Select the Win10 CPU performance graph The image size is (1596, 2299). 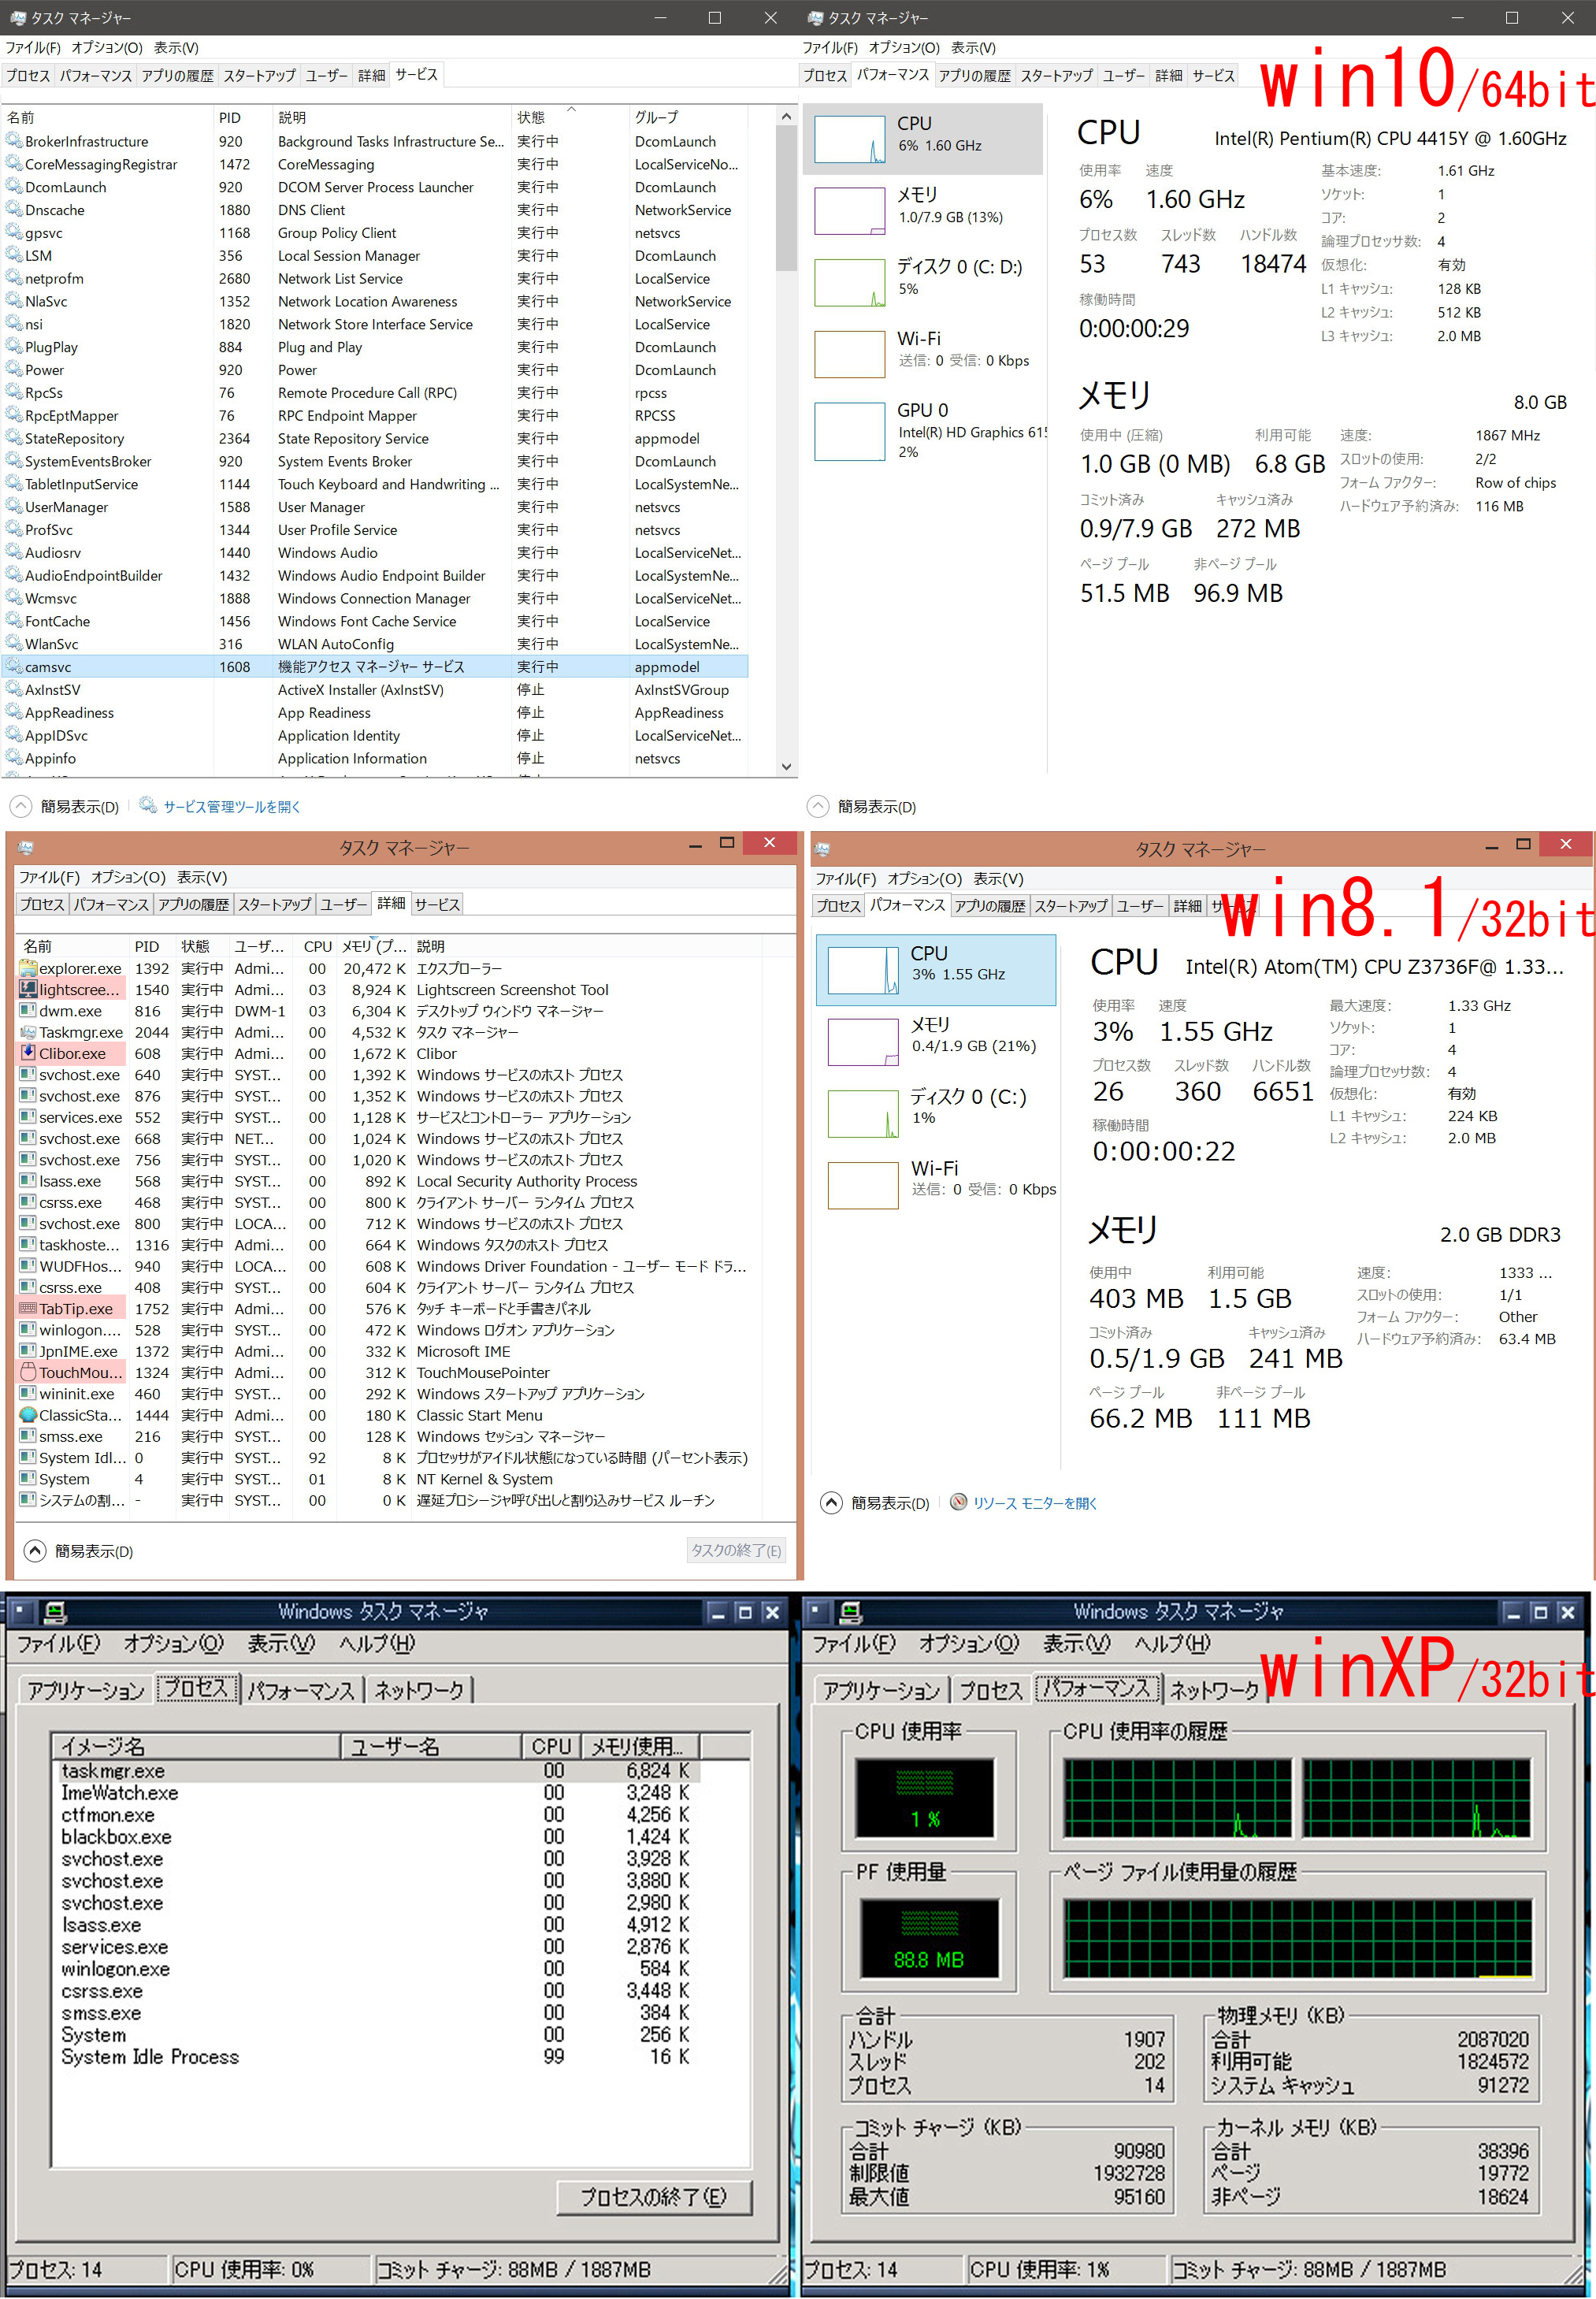[850, 138]
